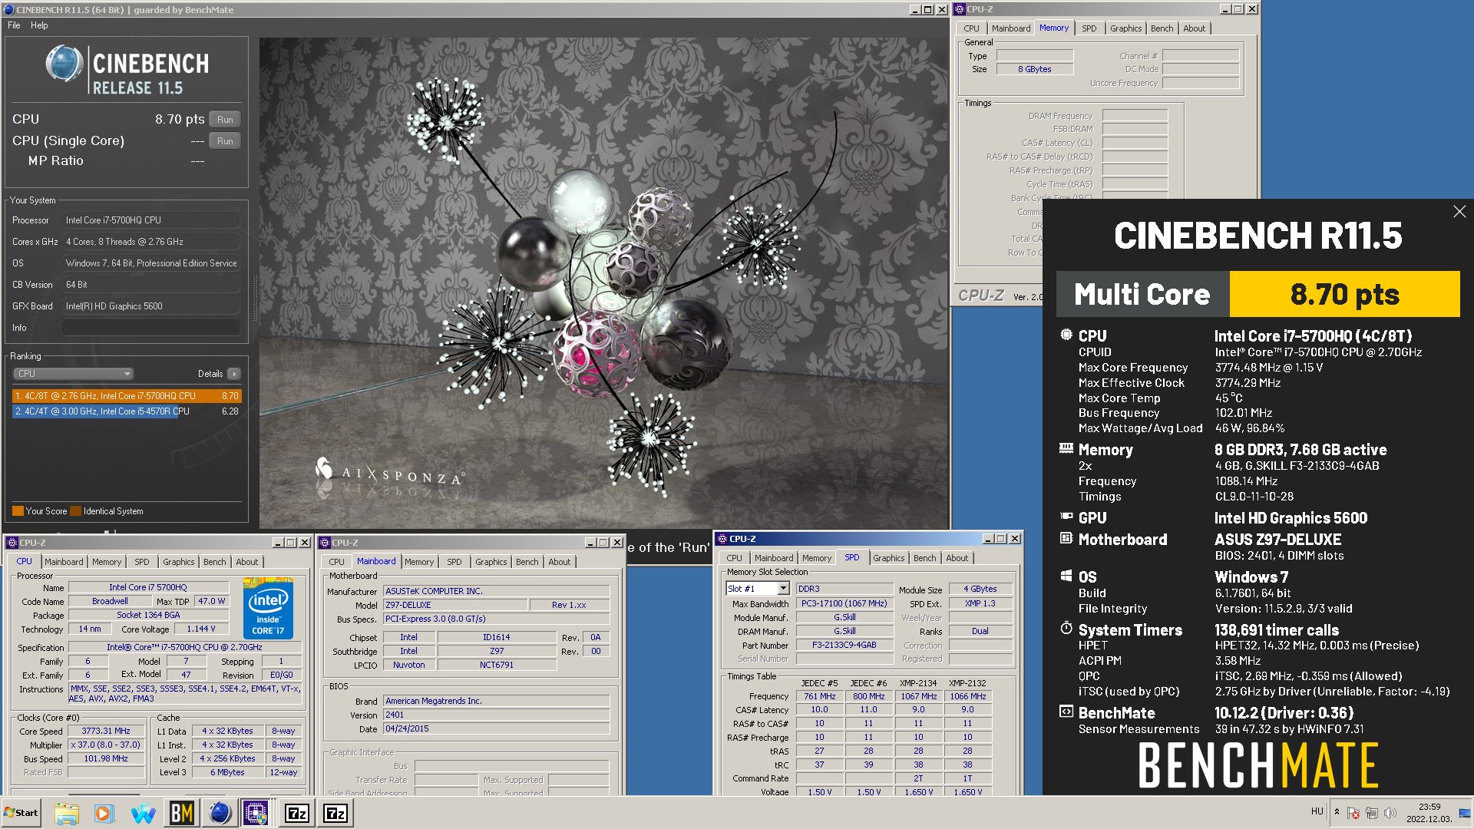Open the Details arrow in Ranking section
This screenshot has width=1474, height=829.
click(x=233, y=374)
